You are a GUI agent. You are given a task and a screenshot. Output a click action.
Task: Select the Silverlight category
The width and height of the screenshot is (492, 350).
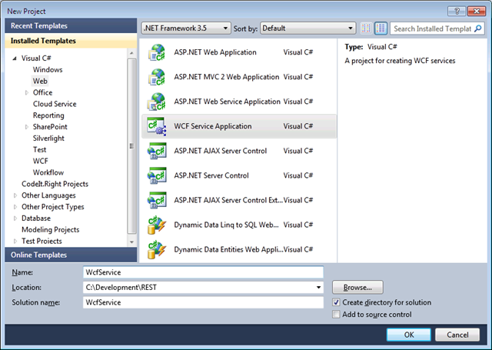(48, 138)
